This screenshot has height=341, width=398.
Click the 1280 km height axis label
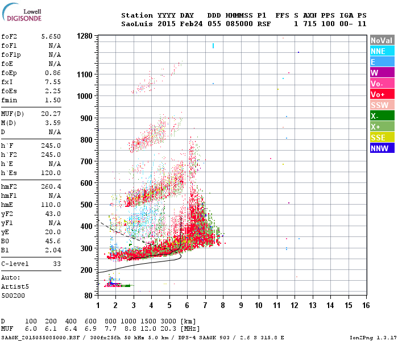tap(85, 36)
